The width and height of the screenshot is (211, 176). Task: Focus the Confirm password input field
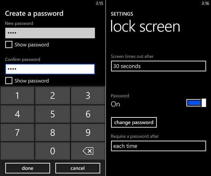(x=50, y=69)
